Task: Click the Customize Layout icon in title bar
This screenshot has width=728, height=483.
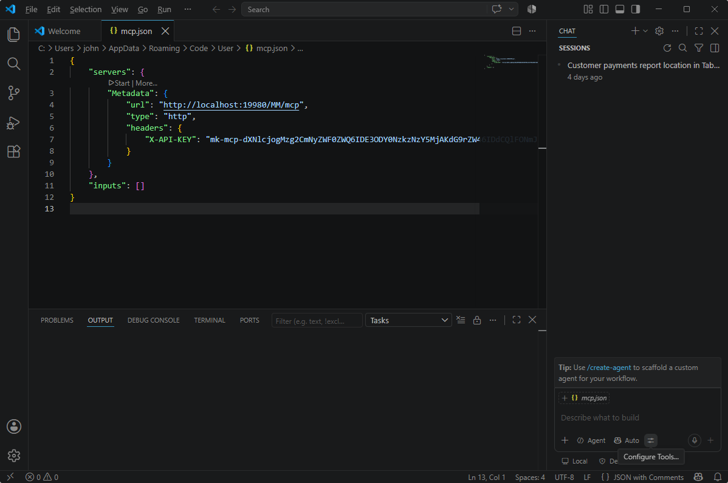Action: (588, 9)
